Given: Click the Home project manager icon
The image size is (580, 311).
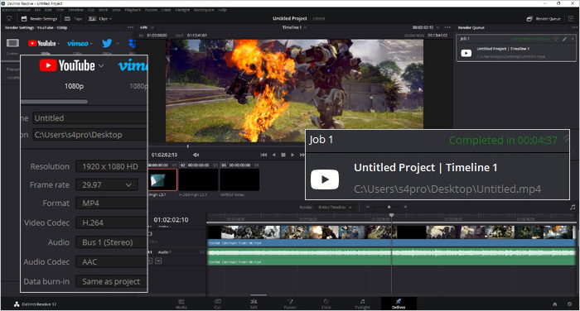Looking at the screenshot, I should 555,304.
